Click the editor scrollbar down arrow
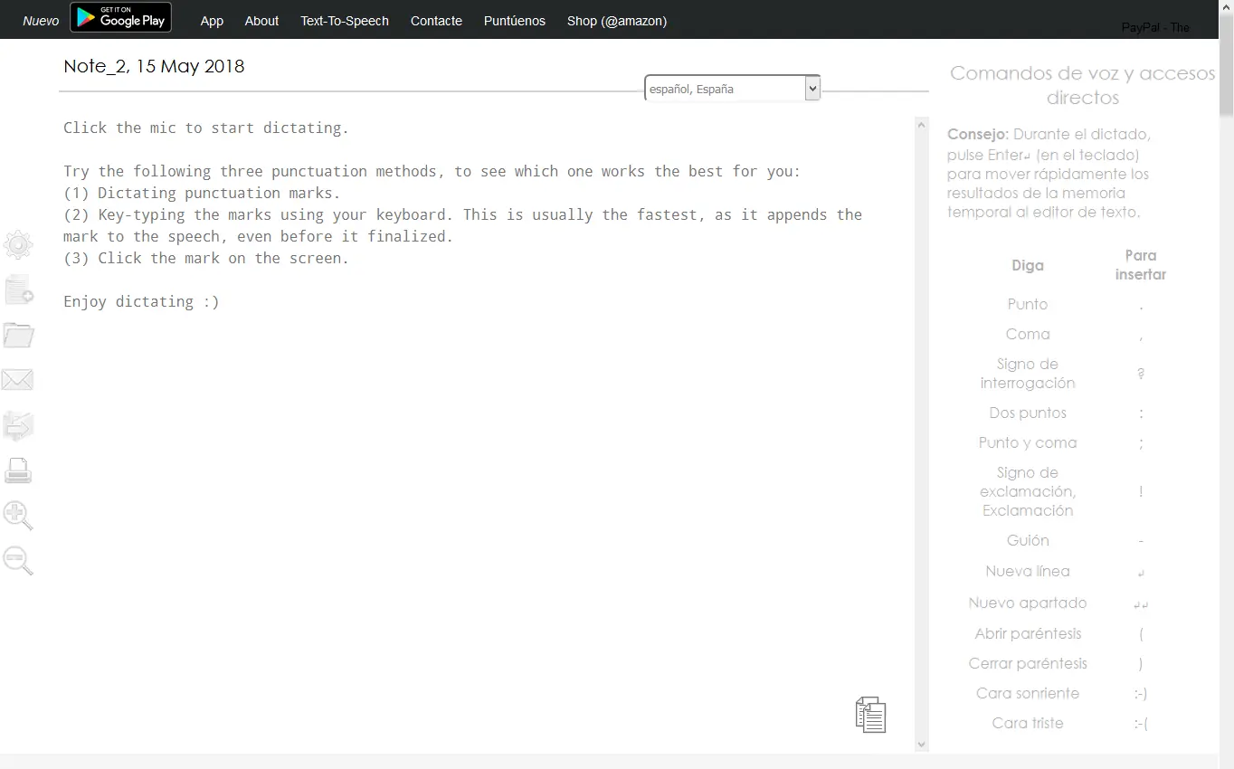 point(922,745)
